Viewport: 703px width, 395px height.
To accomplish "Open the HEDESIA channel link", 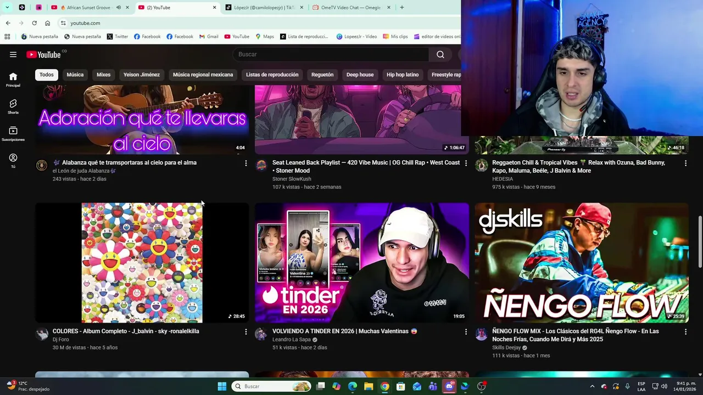I will pos(503,179).
